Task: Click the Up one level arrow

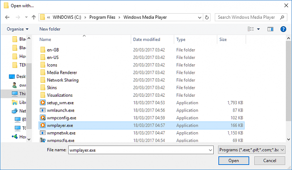Action: tap(34, 17)
